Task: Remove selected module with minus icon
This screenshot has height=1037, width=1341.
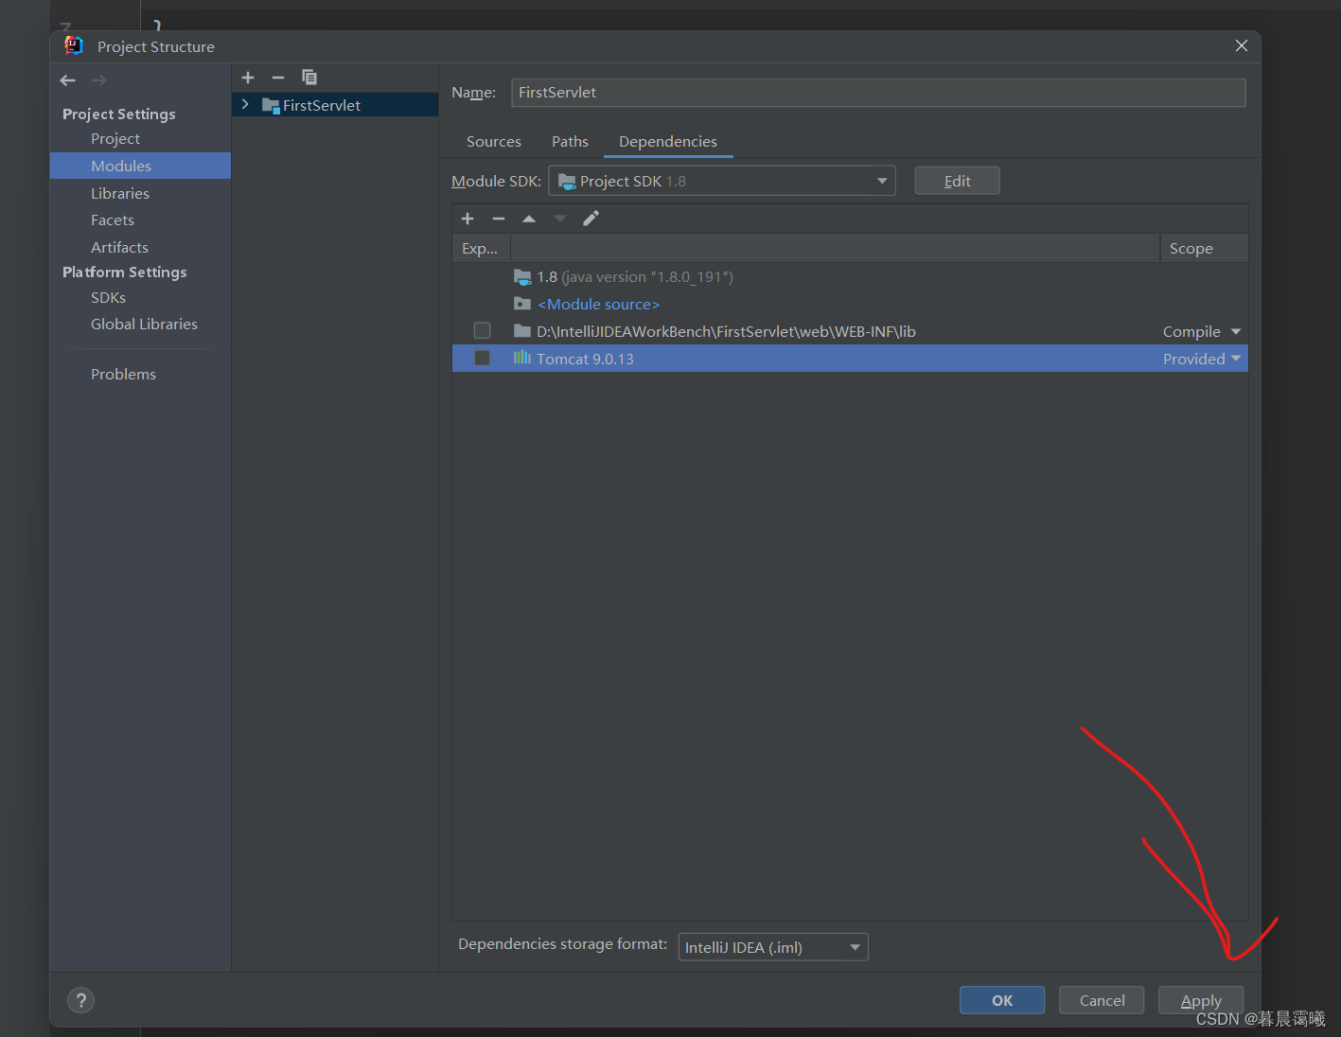Action: pos(278,78)
